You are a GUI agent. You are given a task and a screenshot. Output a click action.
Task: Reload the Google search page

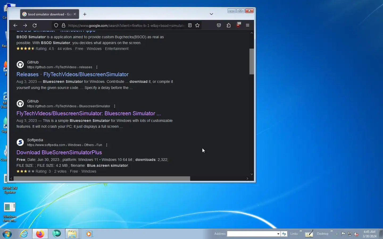(x=35, y=25)
